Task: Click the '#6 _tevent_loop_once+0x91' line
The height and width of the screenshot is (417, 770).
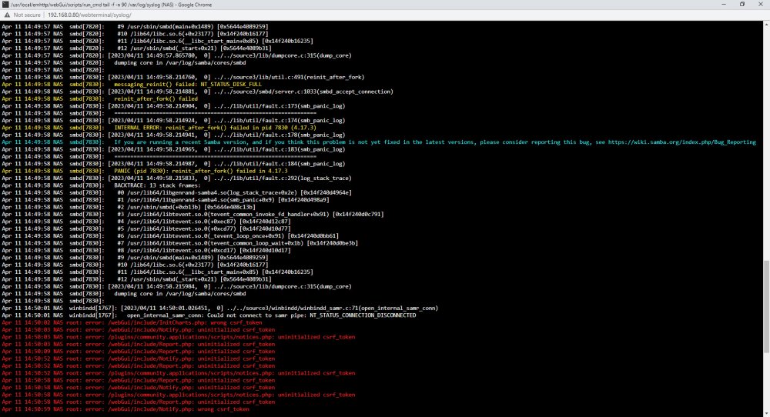Action: point(170,236)
